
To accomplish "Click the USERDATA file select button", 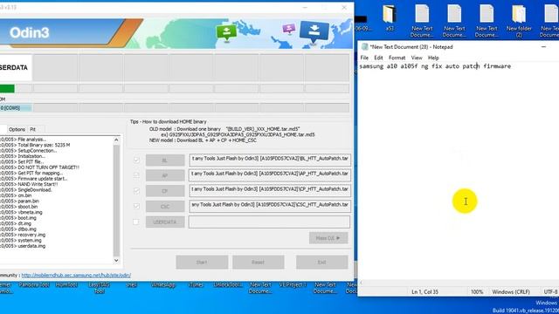I will click(165, 222).
